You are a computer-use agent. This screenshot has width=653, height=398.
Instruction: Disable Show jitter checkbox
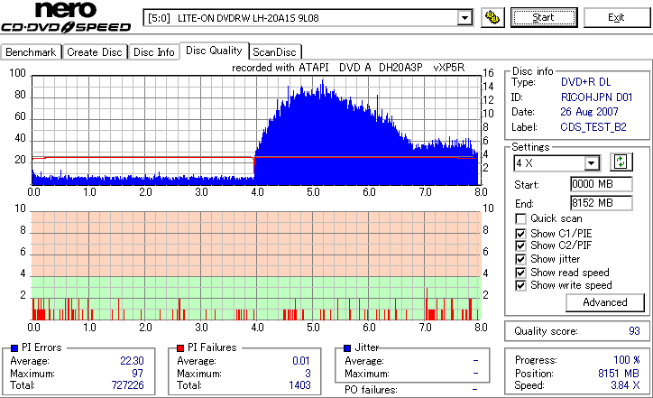pos(520,259)
